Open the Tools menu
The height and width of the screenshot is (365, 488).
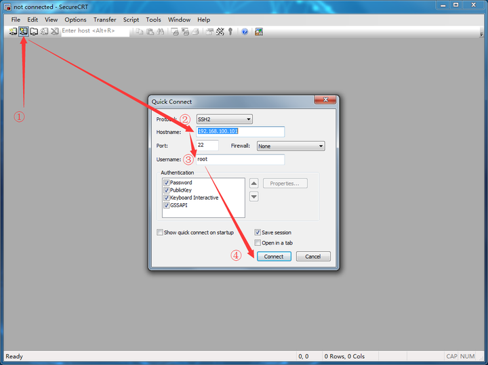153,20
